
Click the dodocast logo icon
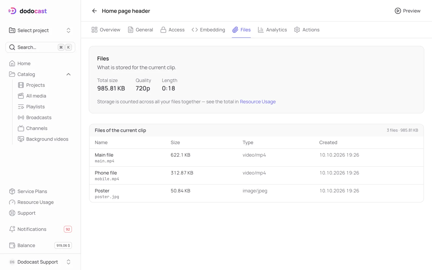(x=12, y=11)
